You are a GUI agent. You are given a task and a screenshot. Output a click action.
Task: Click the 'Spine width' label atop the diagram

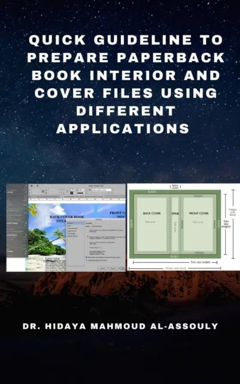tap(175, 187)
